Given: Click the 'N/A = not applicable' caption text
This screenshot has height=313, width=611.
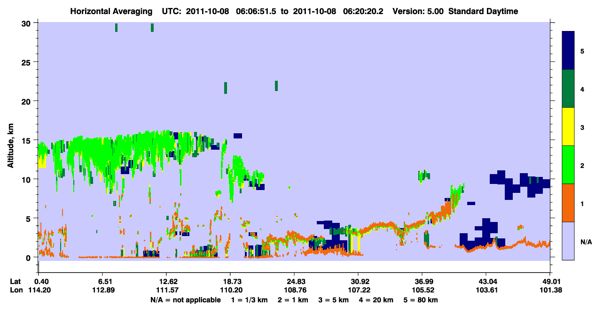Looking at the screenshot, I should [185, 300].
